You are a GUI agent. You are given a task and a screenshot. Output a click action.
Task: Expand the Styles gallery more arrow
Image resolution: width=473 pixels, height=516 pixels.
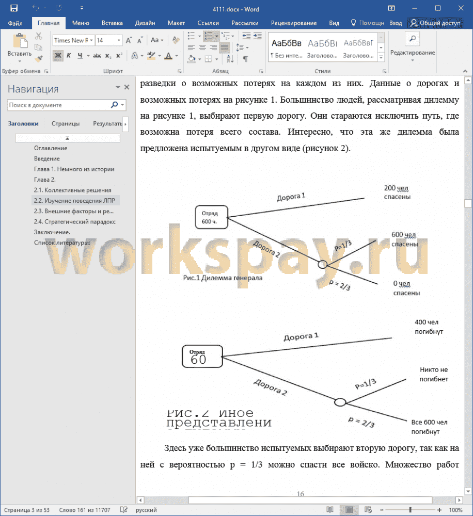pyautogui.click(x=381, y=57)
